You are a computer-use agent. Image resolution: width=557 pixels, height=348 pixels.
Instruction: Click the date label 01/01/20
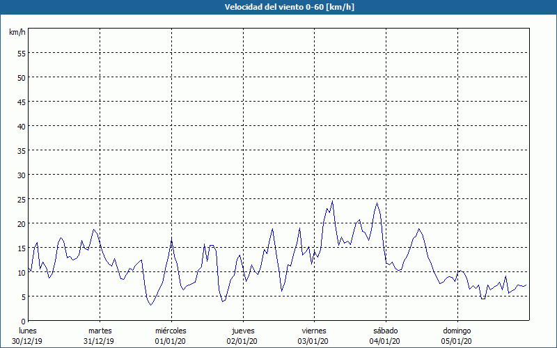point(170,341)
